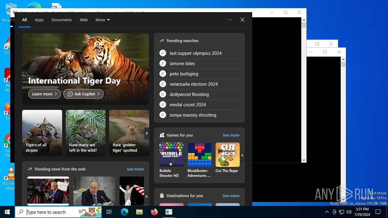
Task: Switch to the All tab
Action: coord(25,20)
